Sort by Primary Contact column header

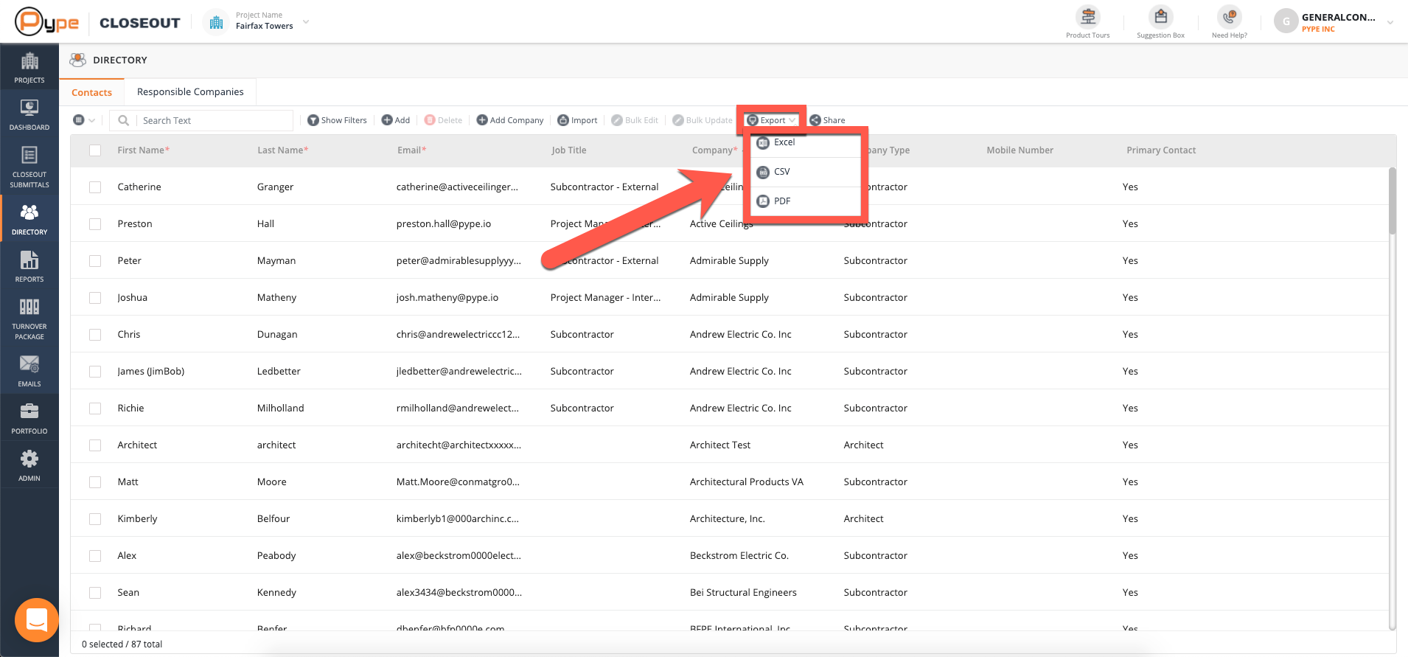pyautogui.click(x=1161, y=150)
